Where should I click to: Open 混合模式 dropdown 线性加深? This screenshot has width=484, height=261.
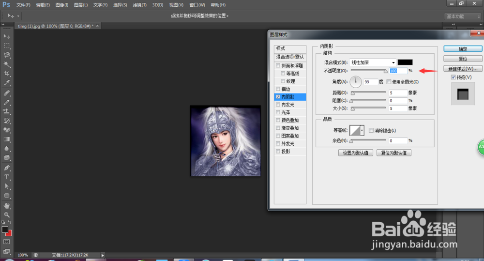point(373,62)
